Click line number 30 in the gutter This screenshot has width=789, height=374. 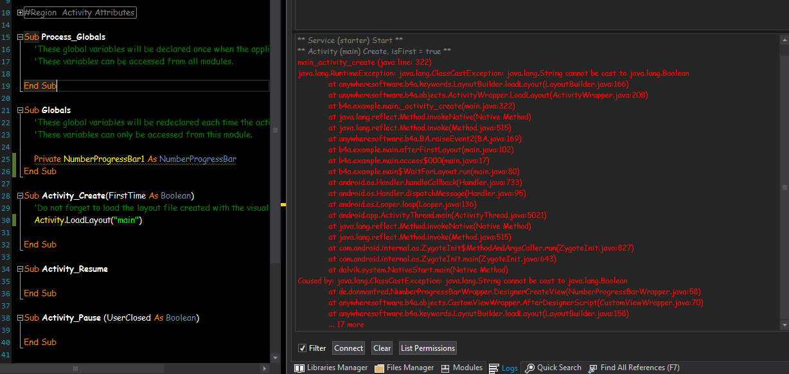(5, 220)
